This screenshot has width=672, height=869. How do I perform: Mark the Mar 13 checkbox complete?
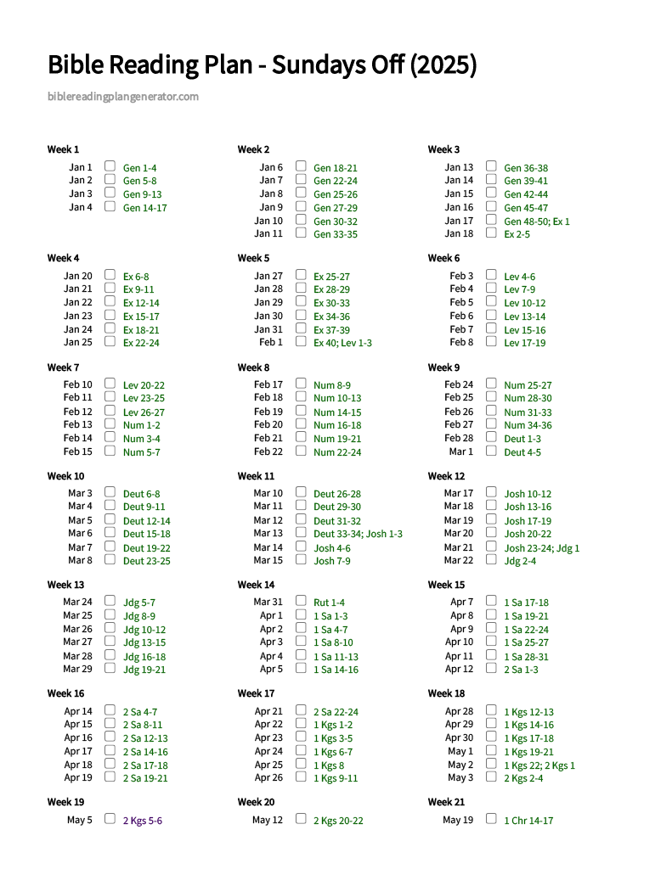pyautogui.click(x=301, y=533)
